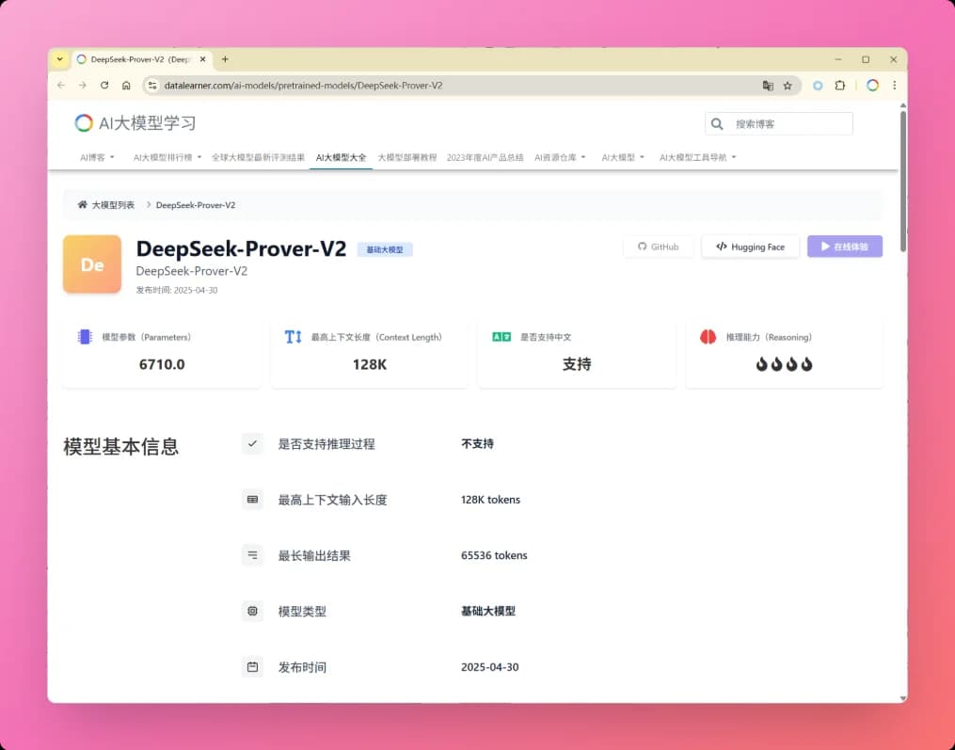Click the magnifier icon in the search box
The width and height of the screenshot is (955, 750).
pos(717,123)
